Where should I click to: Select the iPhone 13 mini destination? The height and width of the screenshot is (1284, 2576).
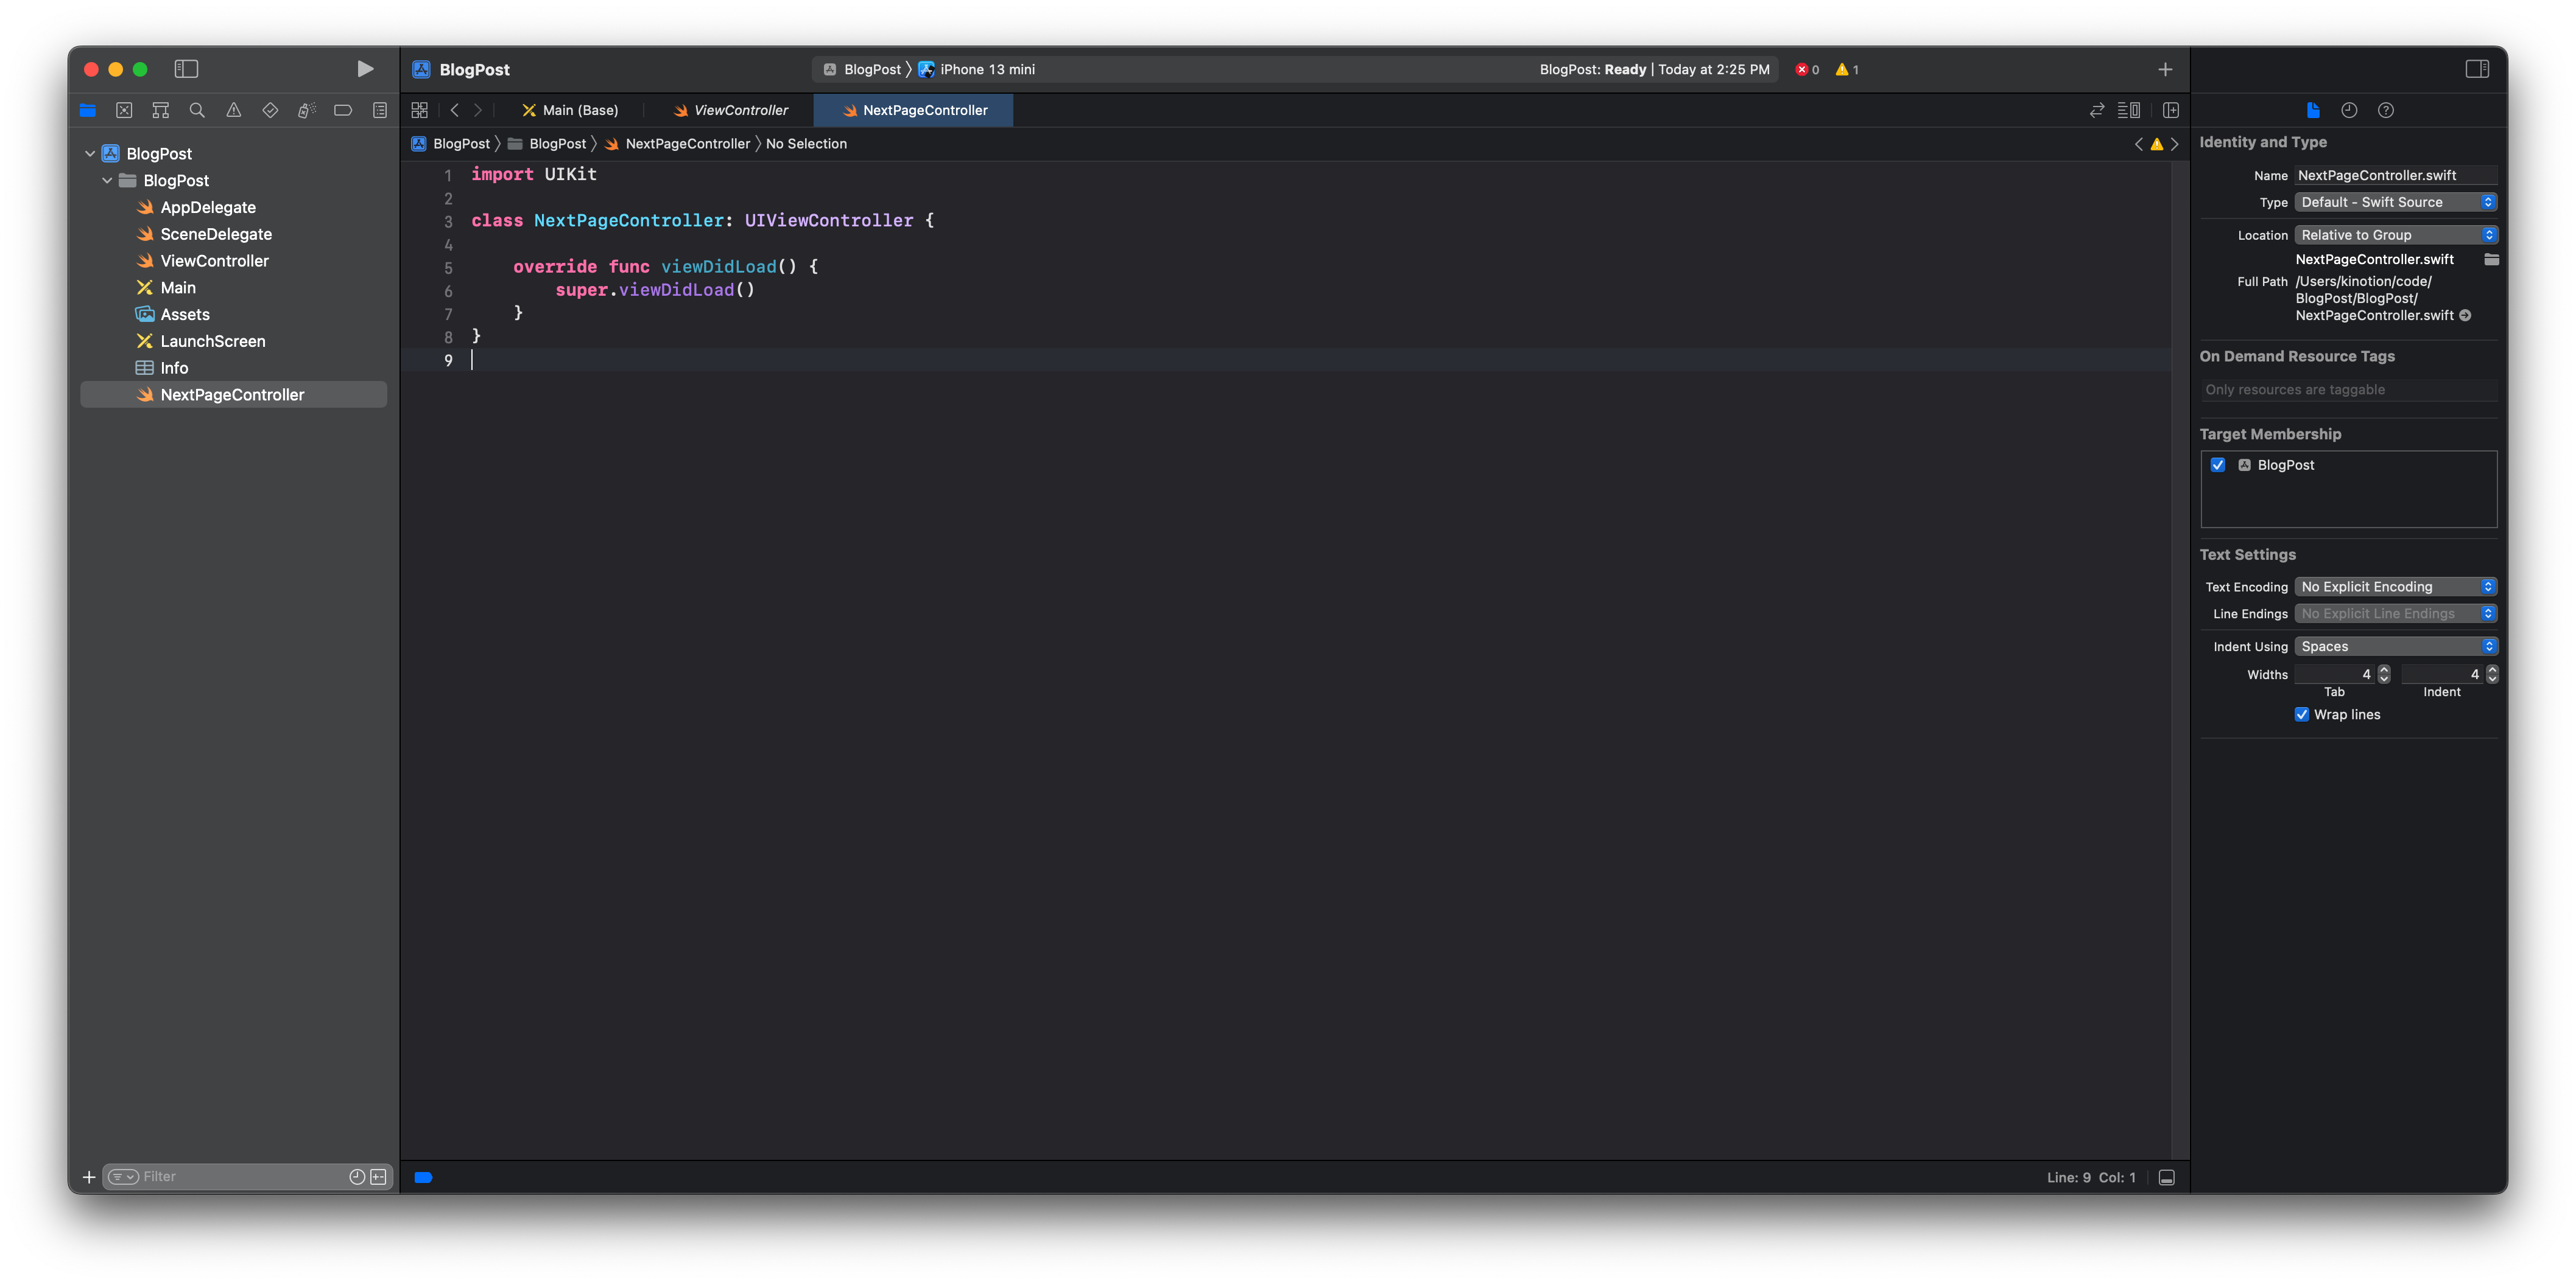pyautogui.click(x=986, y=69)
